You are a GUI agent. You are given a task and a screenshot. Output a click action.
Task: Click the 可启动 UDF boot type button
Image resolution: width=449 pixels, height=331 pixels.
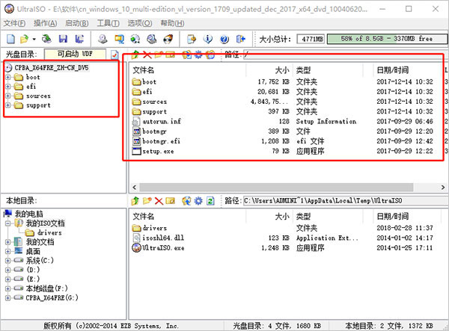[75, 54]
